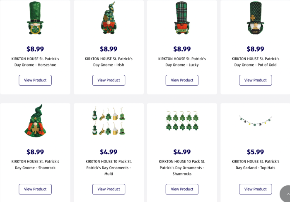Open the Irish gnome product image

(109, 18)
